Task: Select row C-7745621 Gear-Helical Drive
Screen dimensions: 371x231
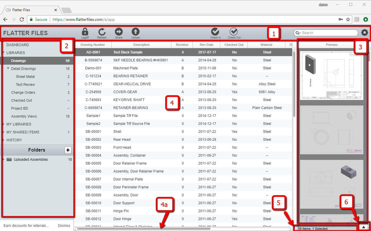Action: tap(183, 84)
